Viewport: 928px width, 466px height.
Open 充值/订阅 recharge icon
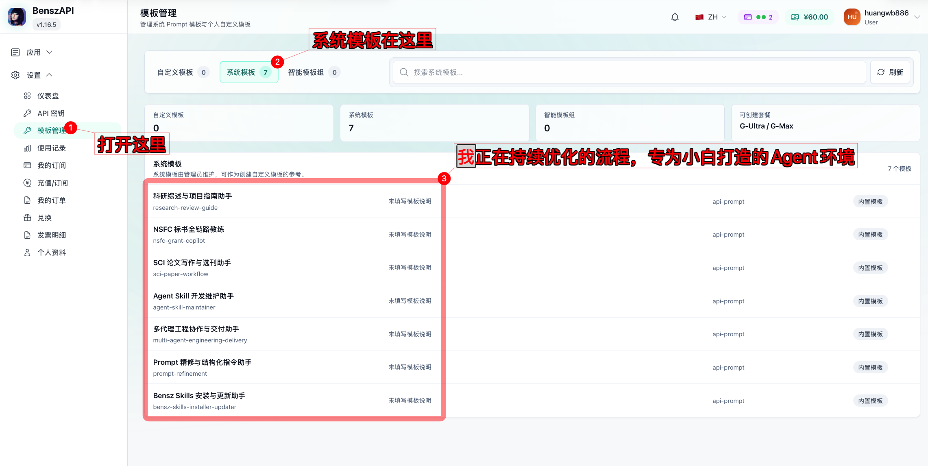27,183
